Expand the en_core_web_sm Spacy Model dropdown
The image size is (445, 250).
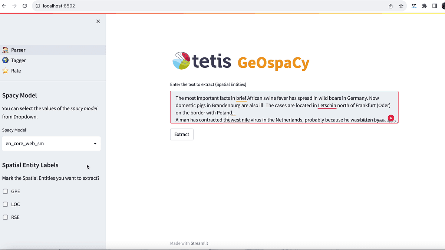[x=51, y=143]
